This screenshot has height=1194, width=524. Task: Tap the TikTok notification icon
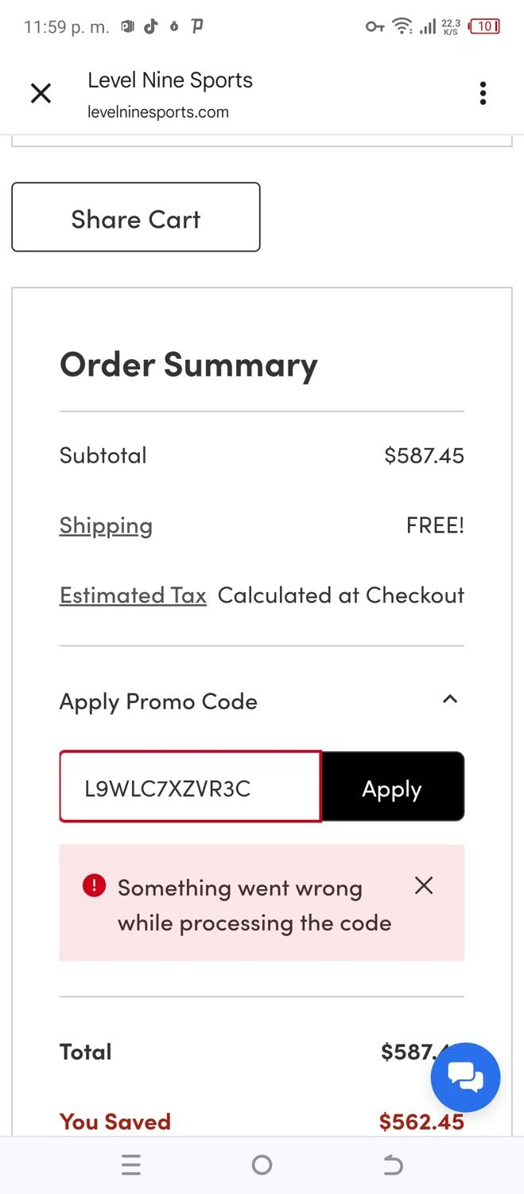[150, 26]
